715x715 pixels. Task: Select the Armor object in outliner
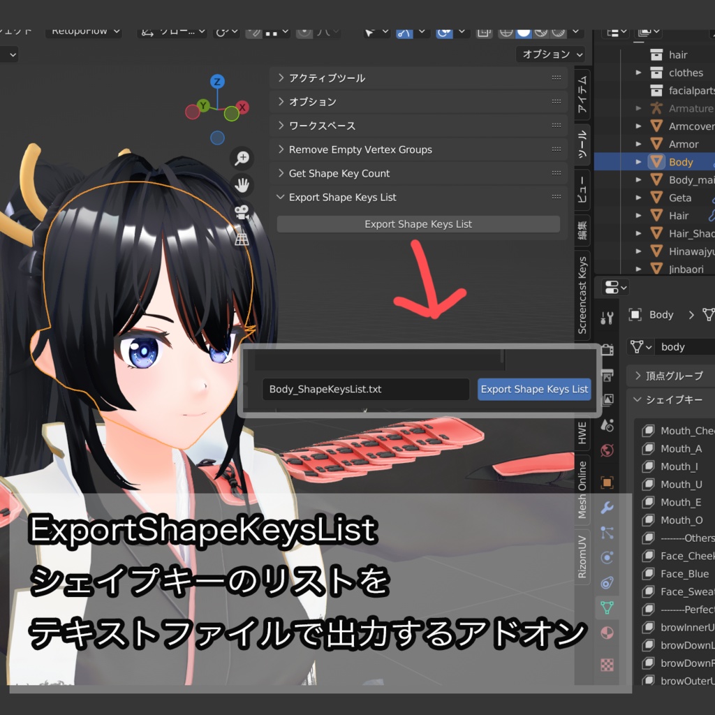(x=683, y=144)
